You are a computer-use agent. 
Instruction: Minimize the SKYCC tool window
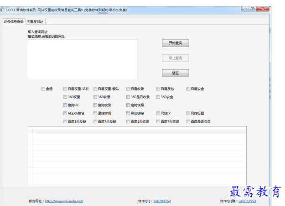(x=245, y=9)
